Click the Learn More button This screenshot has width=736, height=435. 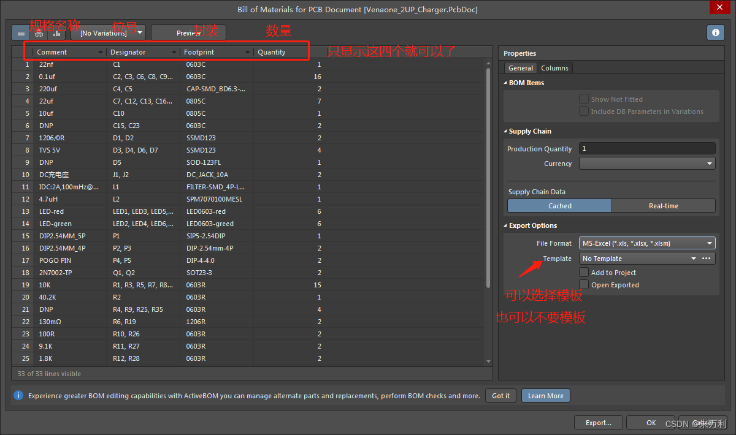click(x=545, y=396)
